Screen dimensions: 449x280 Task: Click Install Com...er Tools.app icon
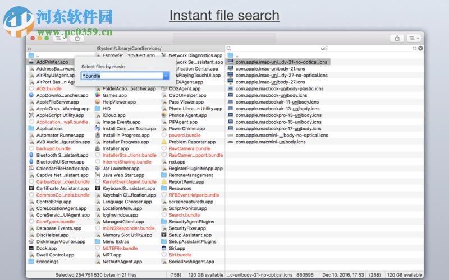point(98,129)
